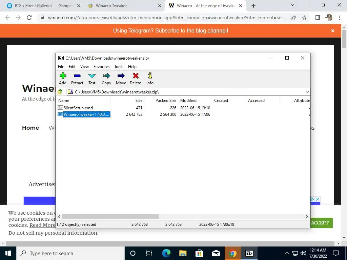Open Chrome three-dot menu
Image resolution: width=347 pixels, height=260 pixels.
tap(340, 18)
